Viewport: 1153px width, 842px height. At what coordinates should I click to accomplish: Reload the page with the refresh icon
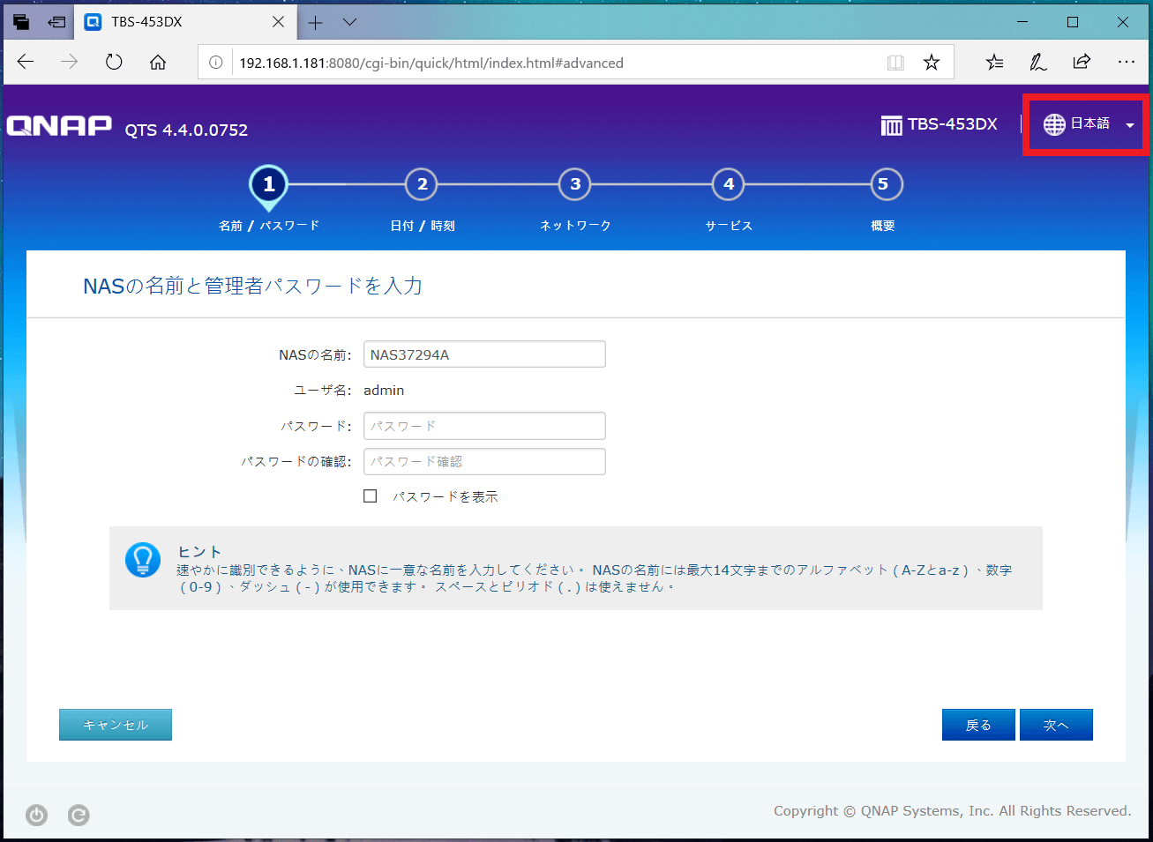[x=114, y=62]
